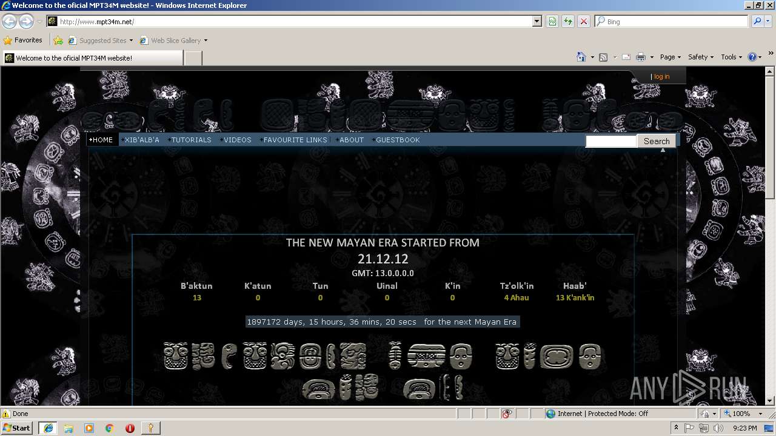Refresh the page with the green arrows icon
776x436 pixels.
tap(568, 21)
